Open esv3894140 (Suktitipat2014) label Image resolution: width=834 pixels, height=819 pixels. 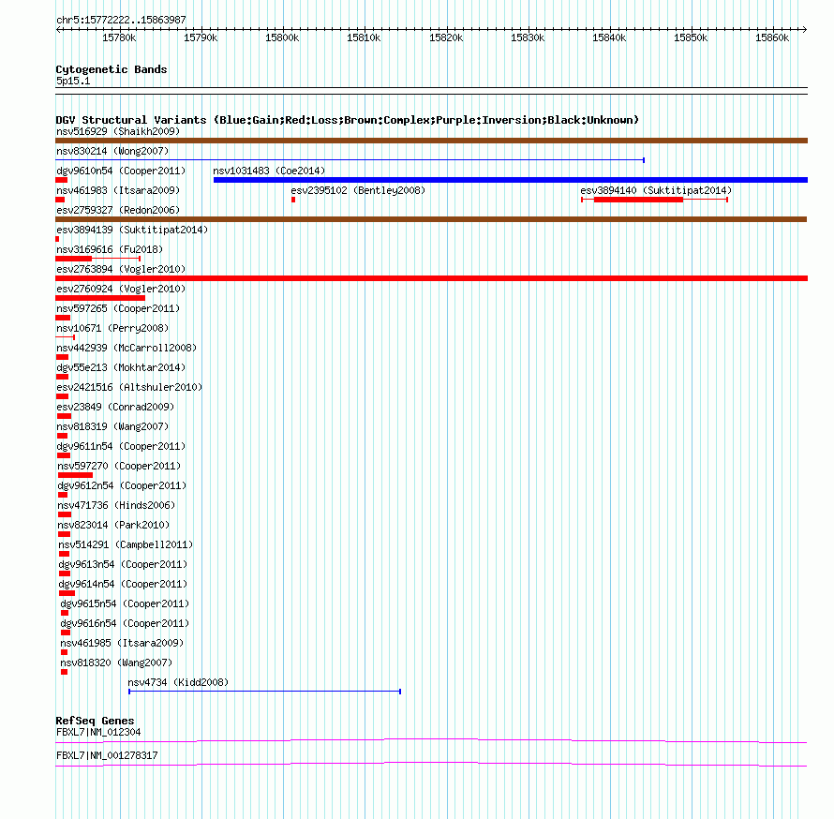coord(656,190)
